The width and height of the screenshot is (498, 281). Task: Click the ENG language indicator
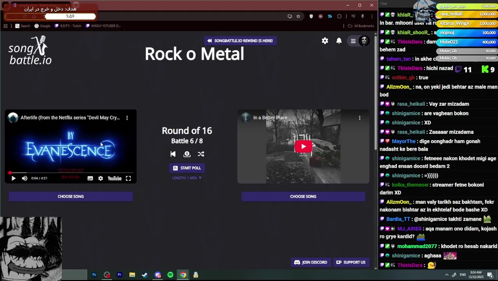pyautogui.click(x=463, y=275)
